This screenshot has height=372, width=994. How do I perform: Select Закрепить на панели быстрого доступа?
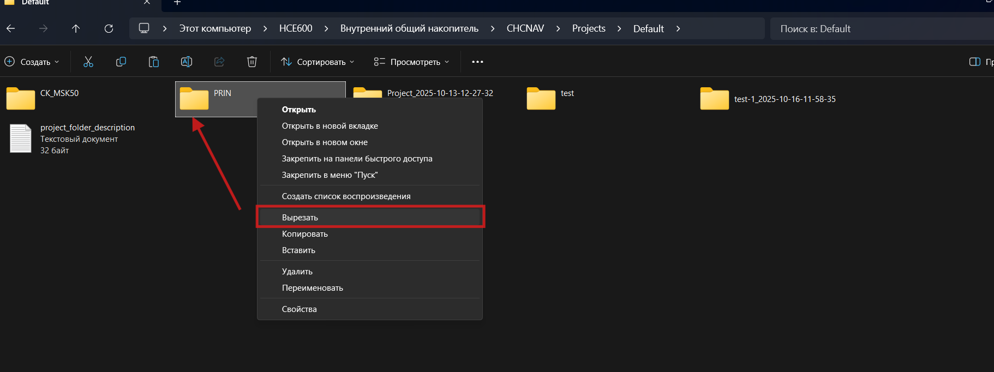point(370,159)
